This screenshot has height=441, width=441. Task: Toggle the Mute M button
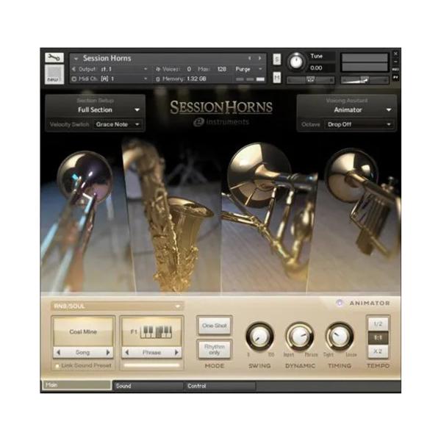pos(277,77)
